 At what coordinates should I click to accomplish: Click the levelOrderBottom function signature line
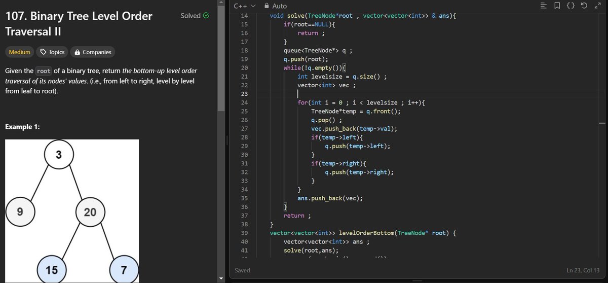(363, 233)
